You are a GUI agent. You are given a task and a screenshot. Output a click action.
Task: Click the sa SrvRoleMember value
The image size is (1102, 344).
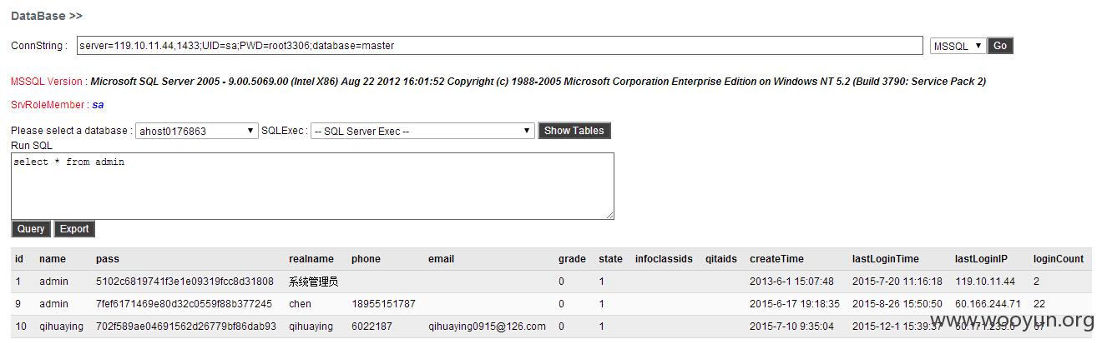click(98, 105)
